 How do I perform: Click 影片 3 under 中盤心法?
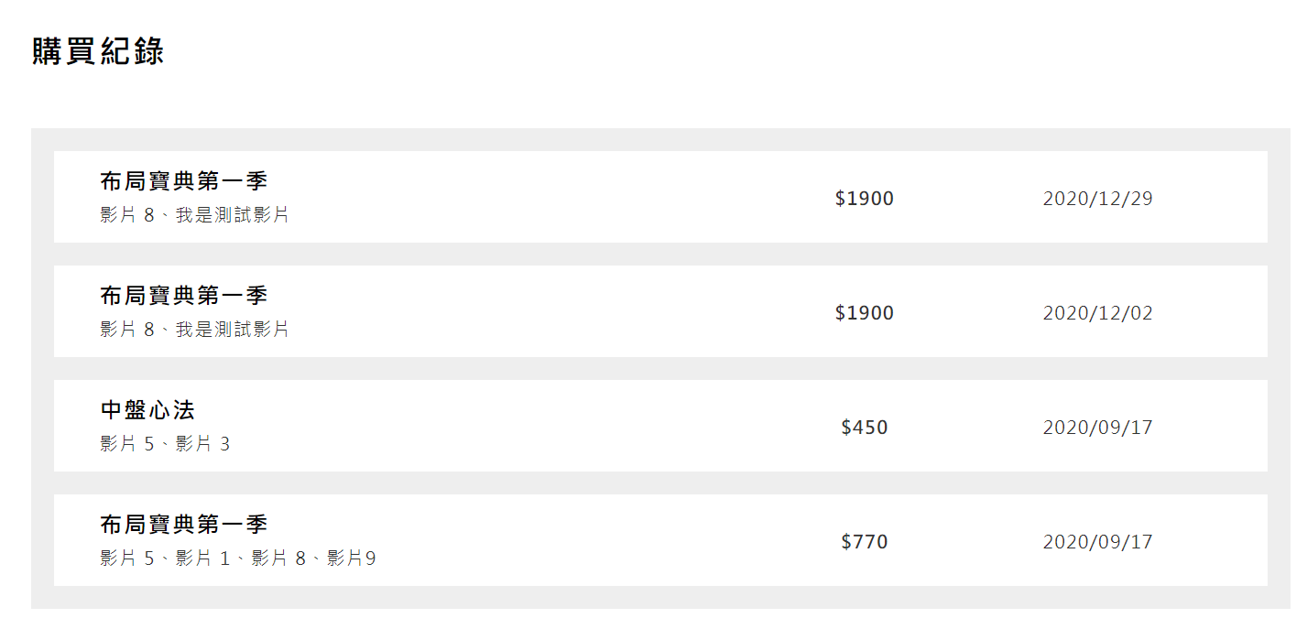203,445
